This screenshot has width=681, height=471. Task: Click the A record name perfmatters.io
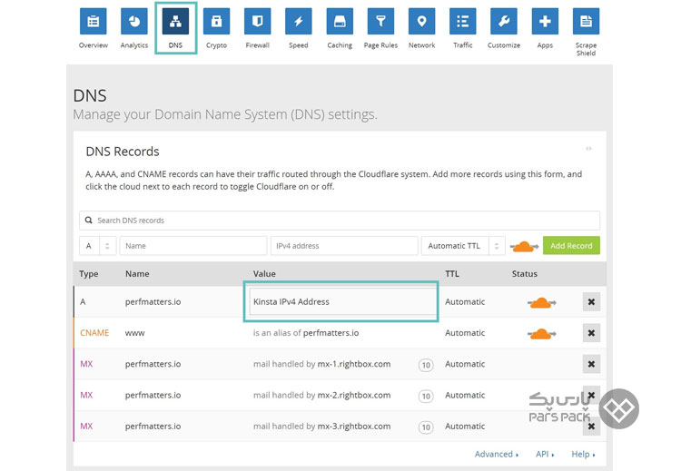point(153,301)
